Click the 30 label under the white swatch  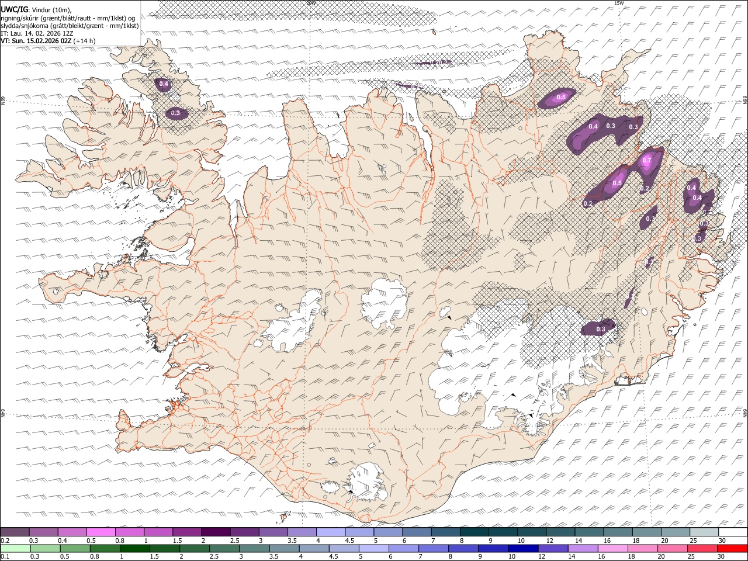click(722, 541)
